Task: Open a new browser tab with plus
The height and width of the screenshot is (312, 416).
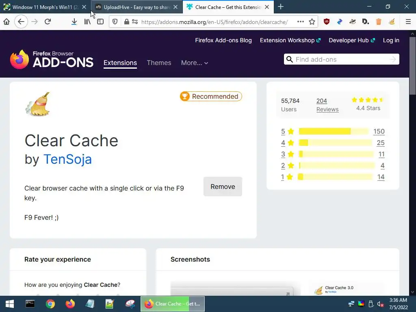Action: [280, 7]
